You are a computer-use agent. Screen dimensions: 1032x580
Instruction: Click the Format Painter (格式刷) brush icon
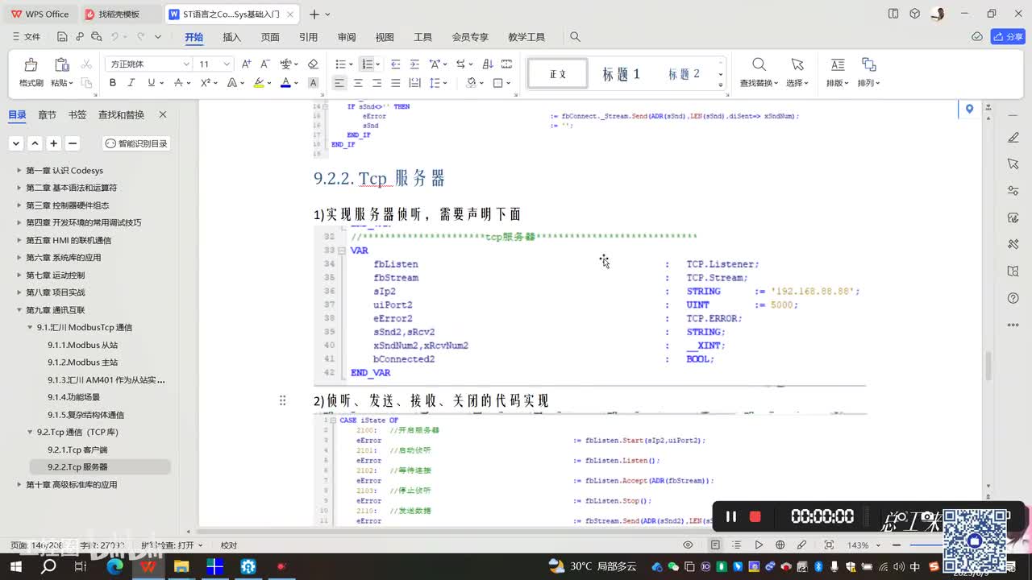point(31,64)
